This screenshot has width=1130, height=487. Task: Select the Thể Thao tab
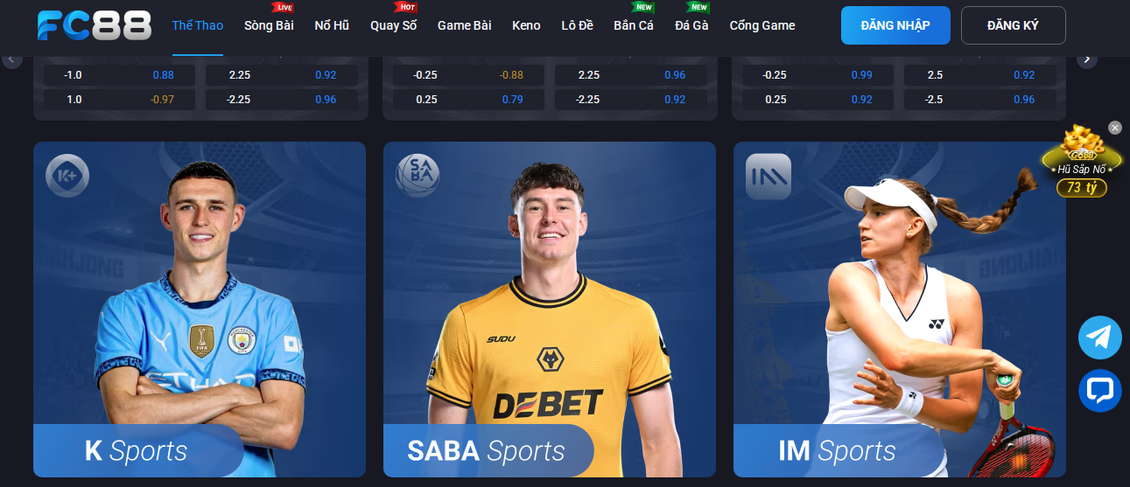198,25
